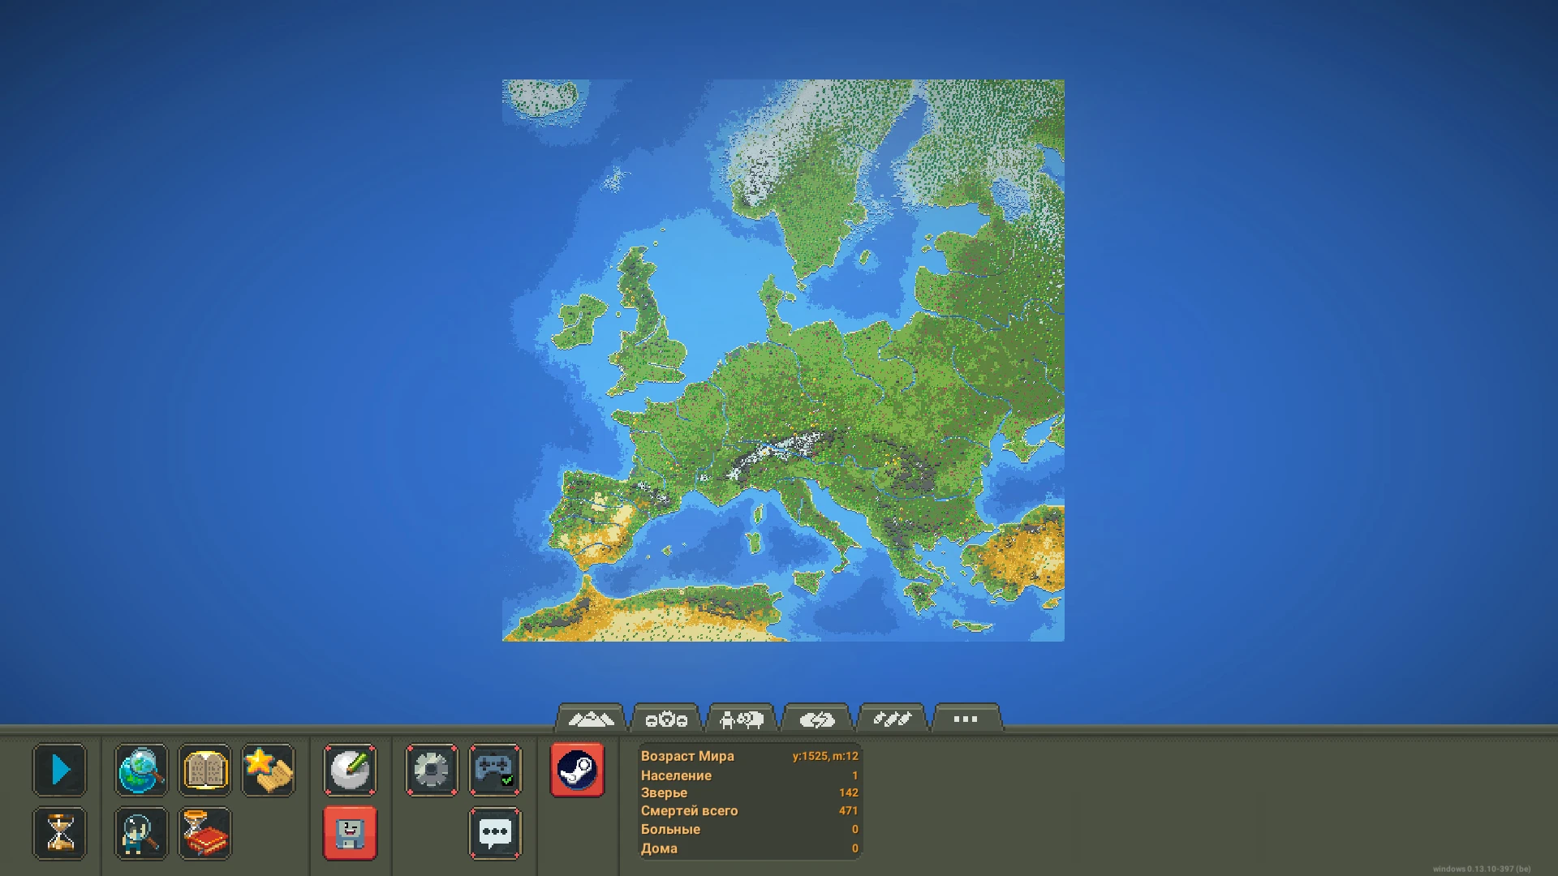Save the world using the floppy disk icon
The image size is (1558, 876).
(350, 832)
